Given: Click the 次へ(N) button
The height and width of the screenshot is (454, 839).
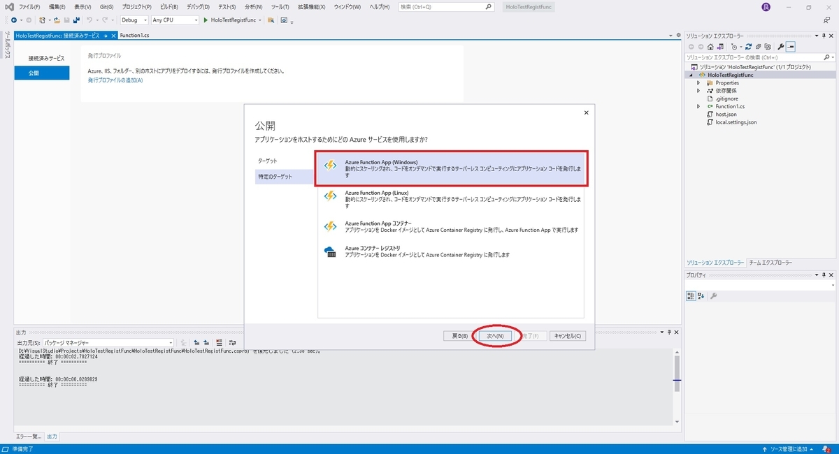Looking at the screenshot, I should pyautogui.click(x=496, y=336).
